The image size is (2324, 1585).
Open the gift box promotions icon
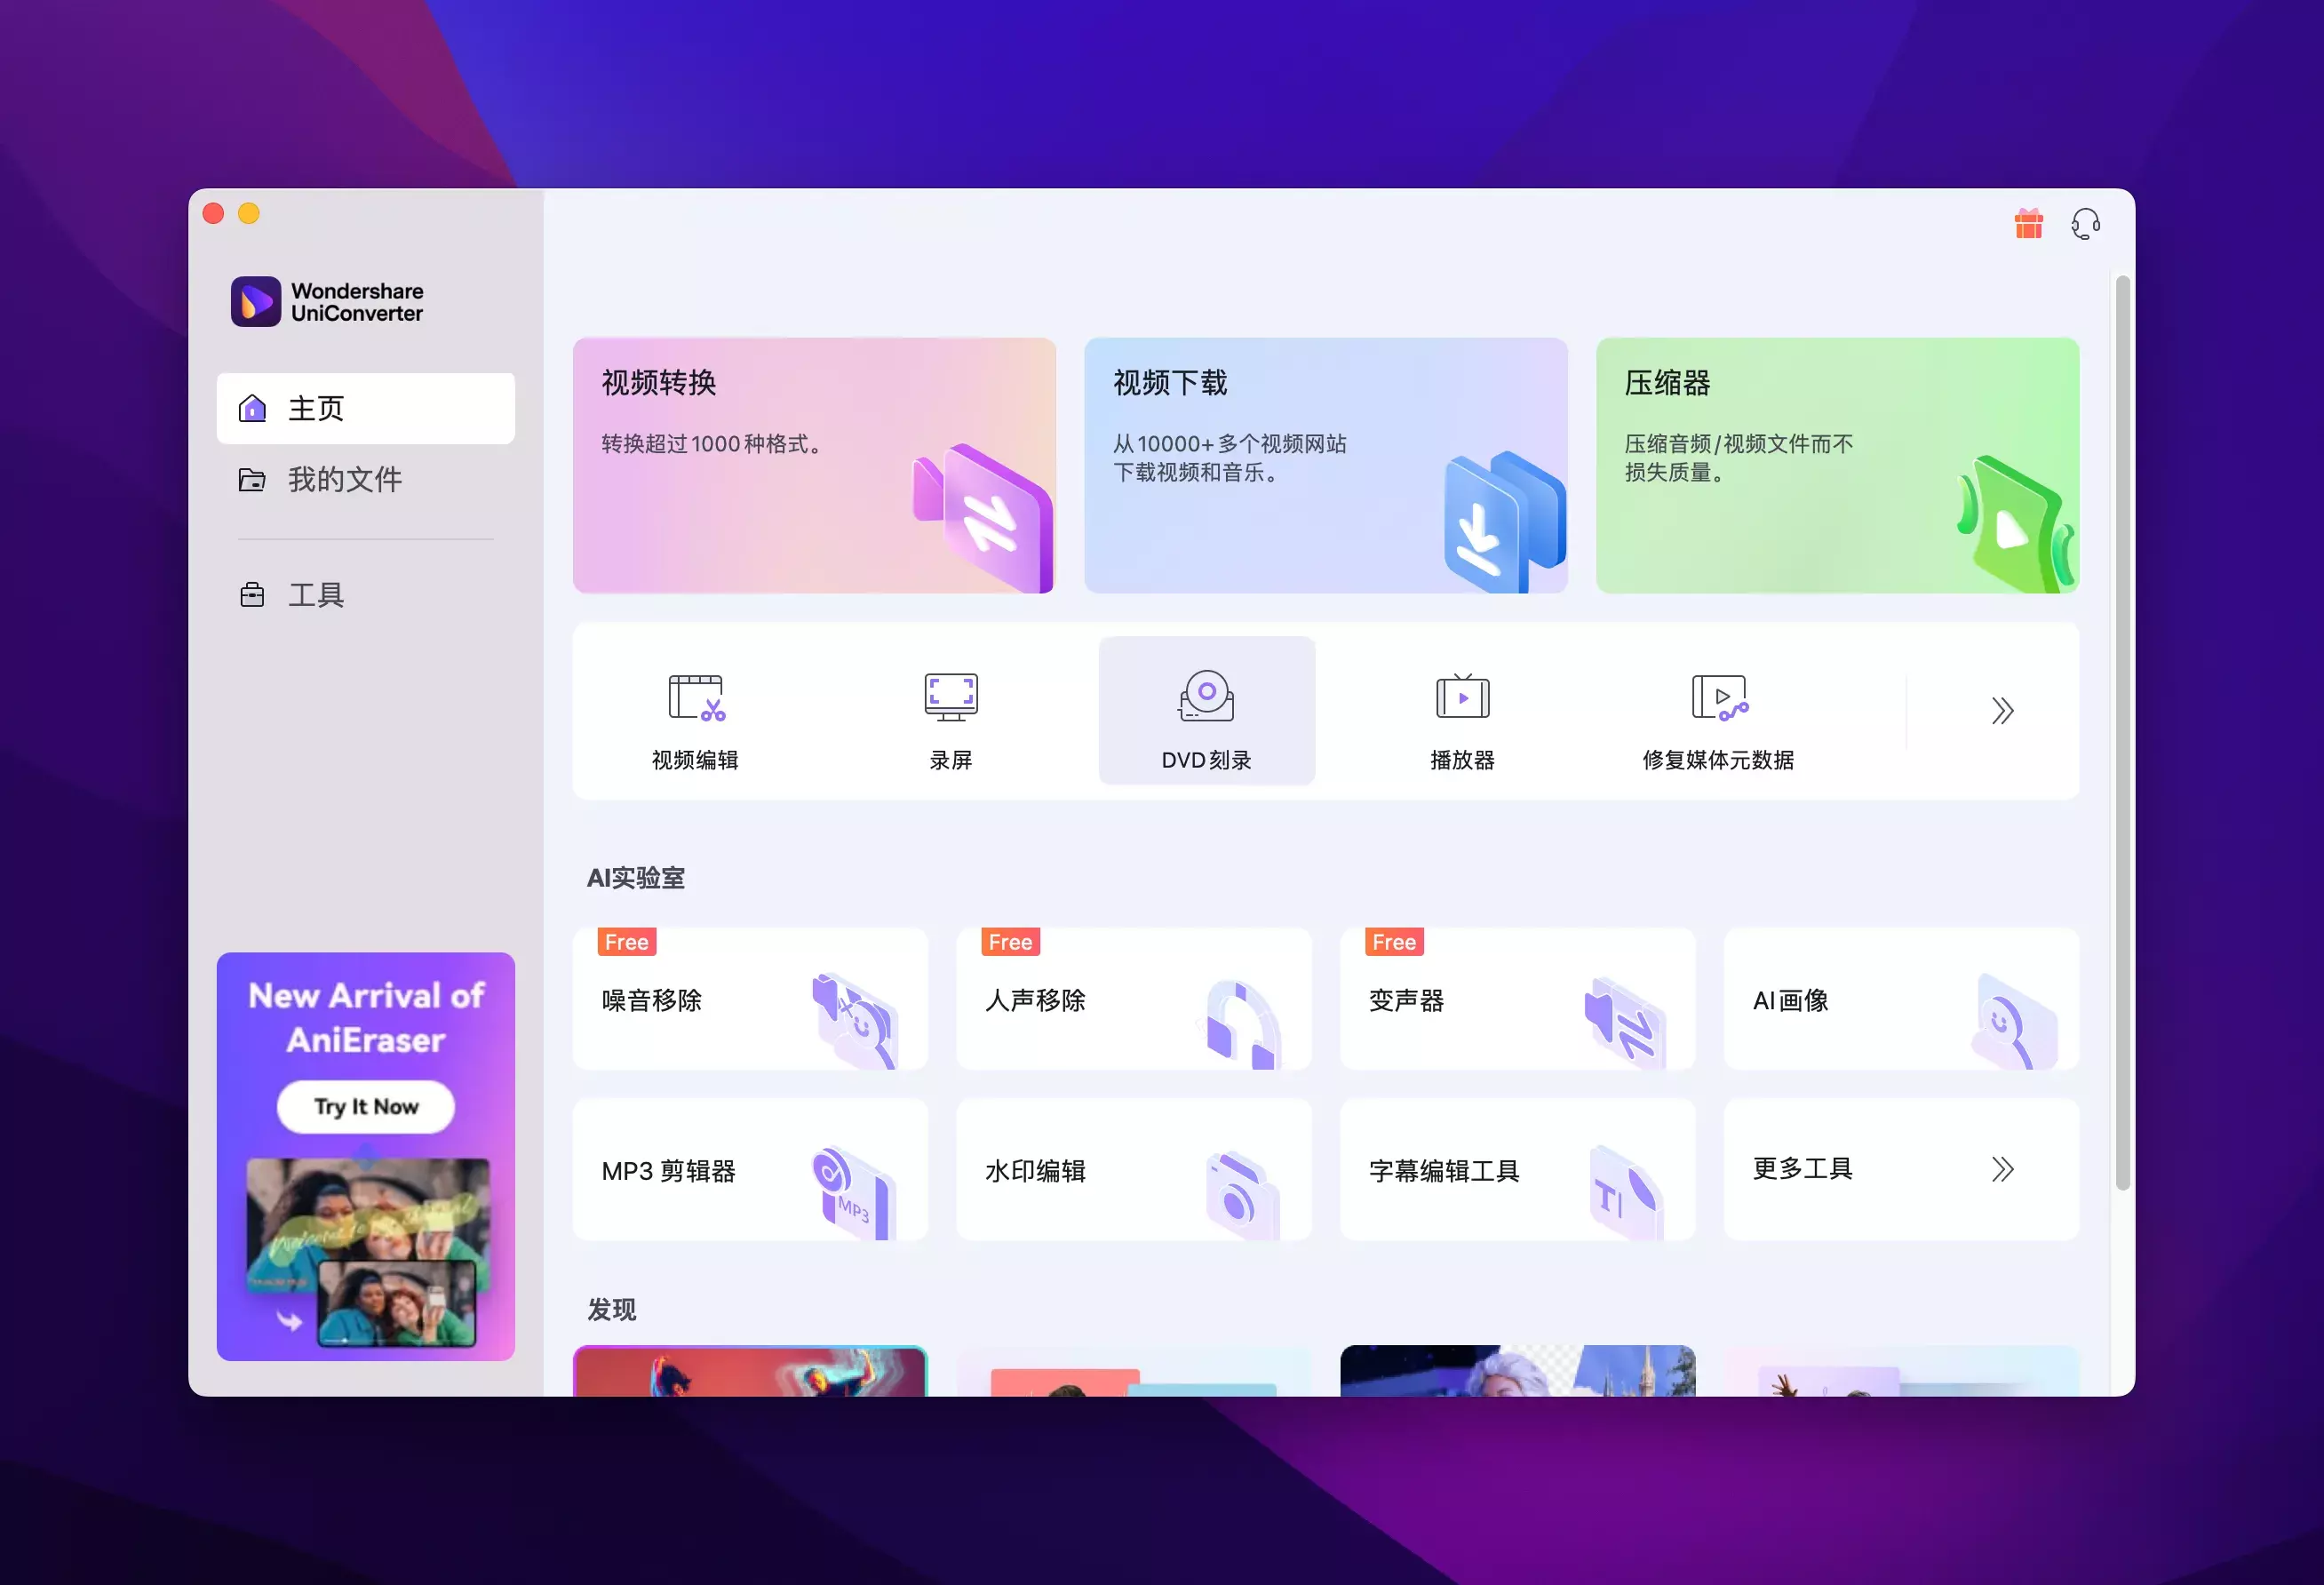(2028, 224)
